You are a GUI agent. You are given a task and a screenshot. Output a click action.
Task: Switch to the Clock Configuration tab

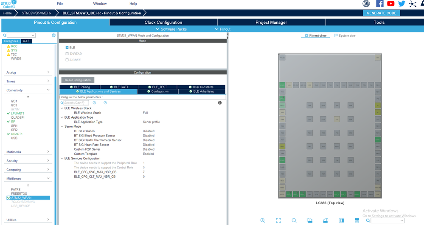point(163,22)
